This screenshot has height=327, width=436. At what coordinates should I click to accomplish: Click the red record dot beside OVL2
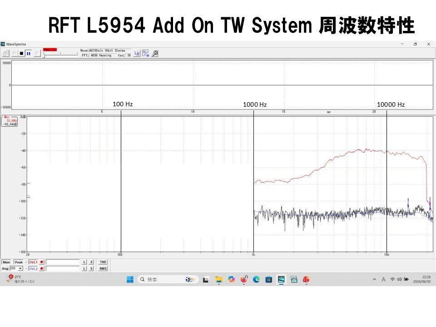point(42,268)
